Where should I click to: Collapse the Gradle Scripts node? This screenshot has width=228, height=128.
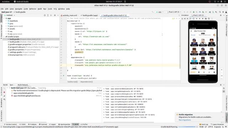pos(4,37)
